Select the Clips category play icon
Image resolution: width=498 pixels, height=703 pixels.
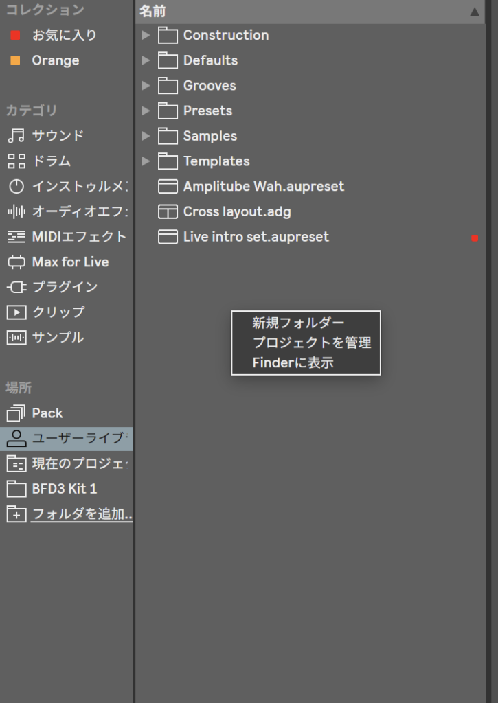16,312
